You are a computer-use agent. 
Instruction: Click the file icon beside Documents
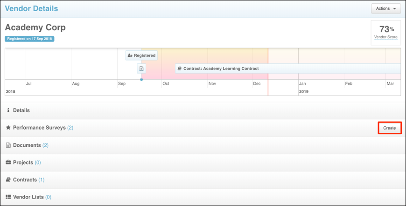(8, 145)
